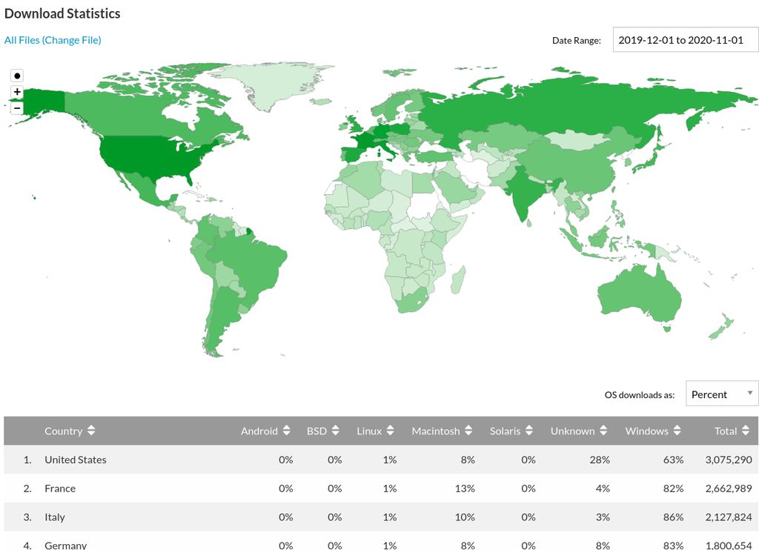Screen dimensions: 759x550
Task: Sort by Windows column arrows
Action: tap(677, 431)
